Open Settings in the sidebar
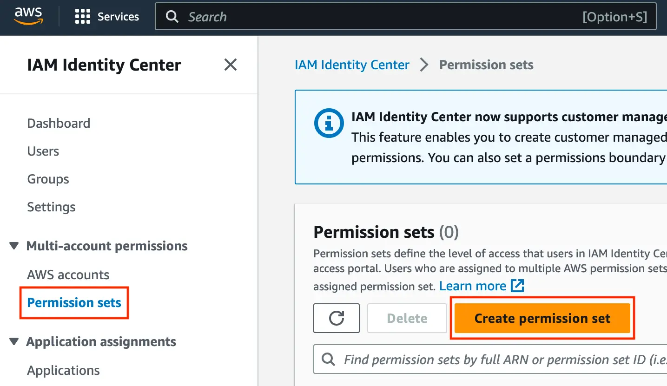The height and width of the screenshot is (386, 667). click(x=51, y=207)
